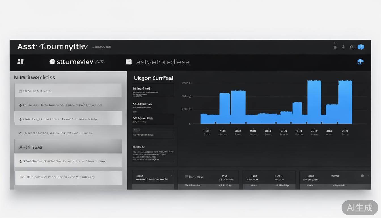Expand the 'Milioonl' panel item under Uisgon CurrFeal
The width and height of the screenshot is (381, 218).
tap(153, 90)
